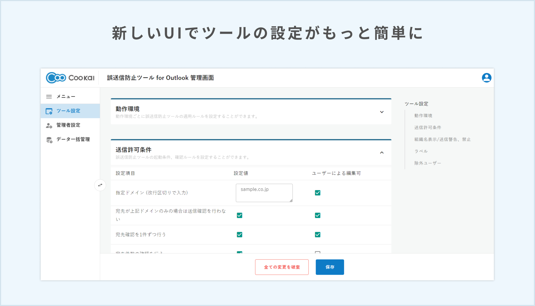Toggle user-editable checkbox for 宛先確認を1件ずつ行う
535x306 pixels.
[318, 235]
